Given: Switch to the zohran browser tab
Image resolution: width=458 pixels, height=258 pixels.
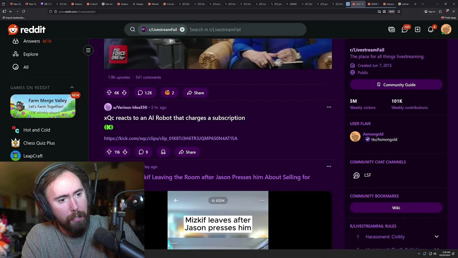Looking at the screenshot, I should 404,4.
